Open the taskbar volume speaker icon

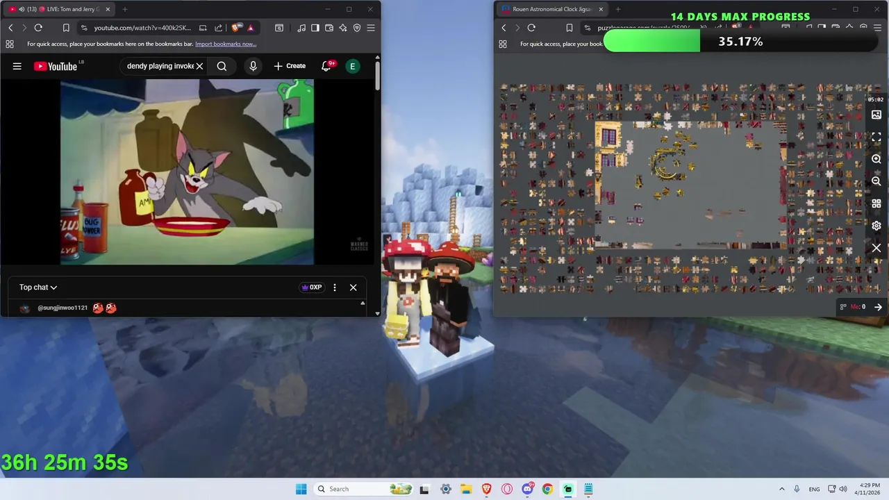pos(843,489)
